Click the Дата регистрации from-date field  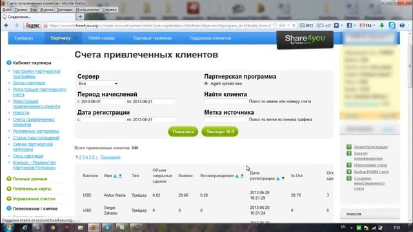(102, 120)
